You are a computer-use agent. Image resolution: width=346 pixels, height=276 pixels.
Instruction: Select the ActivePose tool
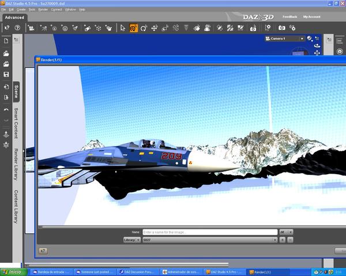(176, 28)
